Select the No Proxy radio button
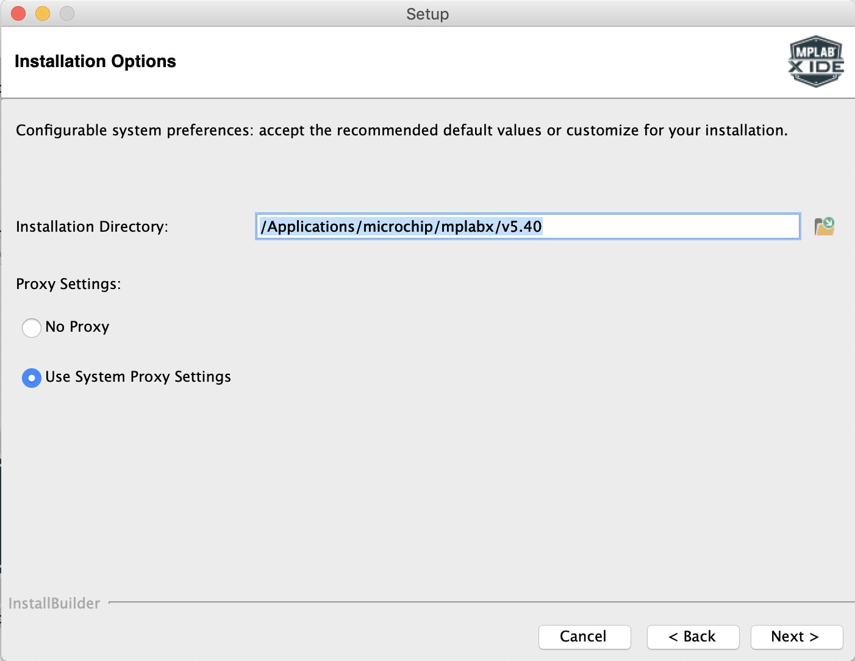This screenshot has height=661, width=855. [x=32, y=328]
